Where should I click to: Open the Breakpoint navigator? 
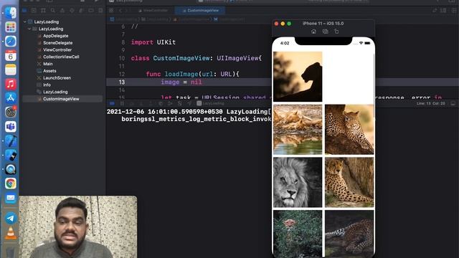(91, 11)
